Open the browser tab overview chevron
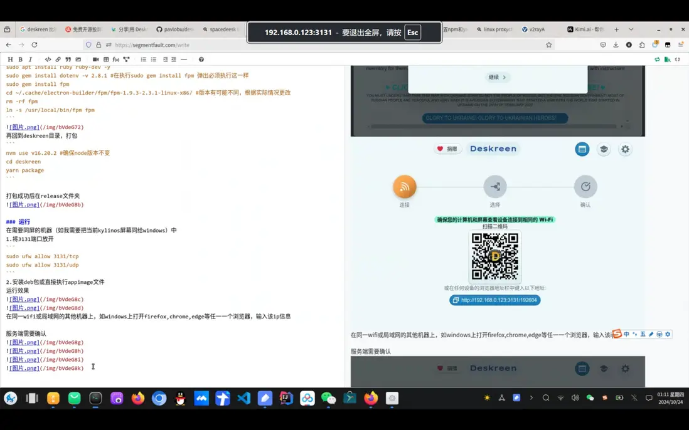The image size is (689, 430). (x=631, y=29)
